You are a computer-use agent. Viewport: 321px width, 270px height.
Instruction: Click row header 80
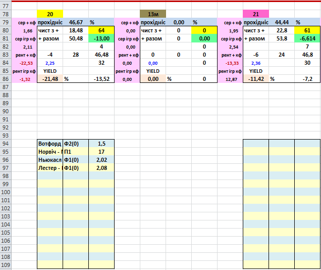(x=6, y=30)
